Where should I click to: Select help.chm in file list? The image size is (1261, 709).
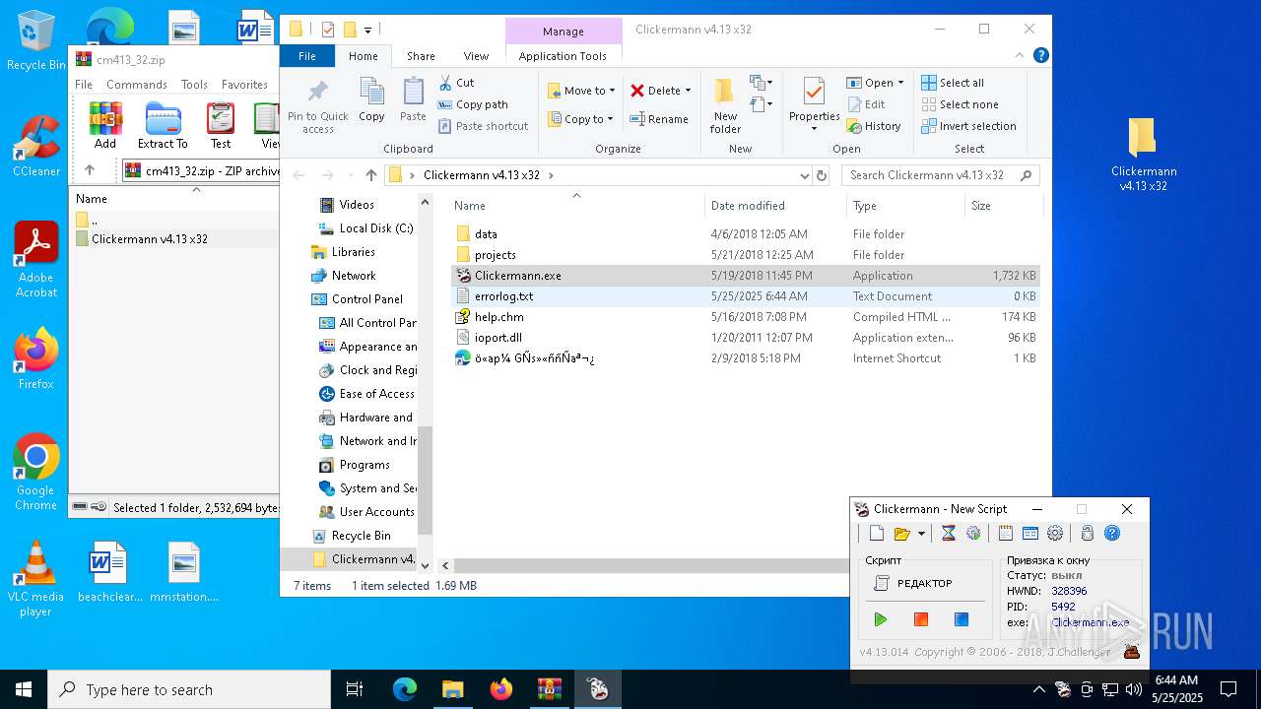(x=747, y=317)
